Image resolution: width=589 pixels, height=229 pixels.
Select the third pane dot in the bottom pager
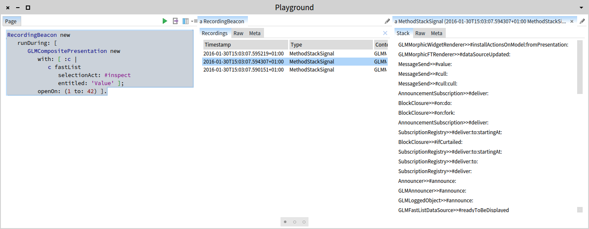pos(304,222)
